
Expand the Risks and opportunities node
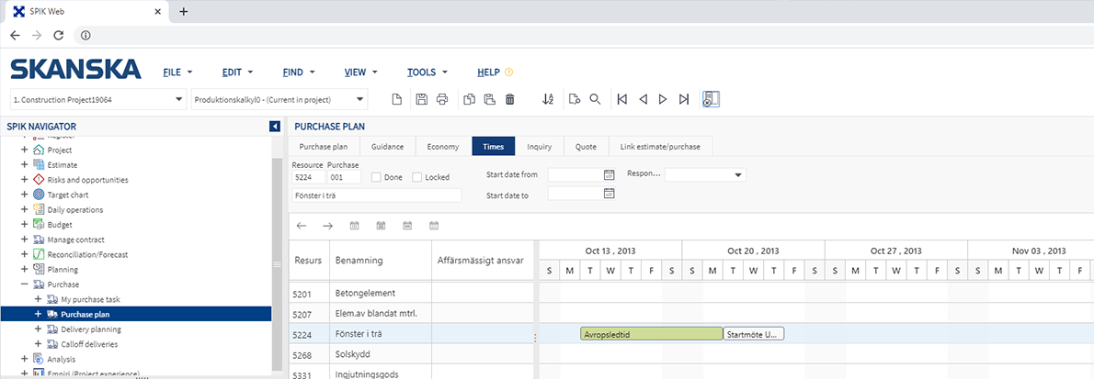(25, 180)
